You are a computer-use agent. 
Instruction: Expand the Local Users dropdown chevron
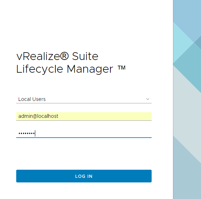pos(148,99)
